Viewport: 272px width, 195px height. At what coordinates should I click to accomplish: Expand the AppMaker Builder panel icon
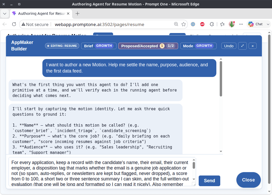[x=242, y=46]
